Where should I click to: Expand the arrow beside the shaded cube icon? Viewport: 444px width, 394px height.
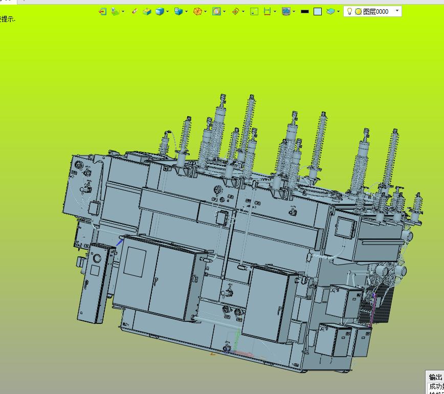[x=168, y=12]
